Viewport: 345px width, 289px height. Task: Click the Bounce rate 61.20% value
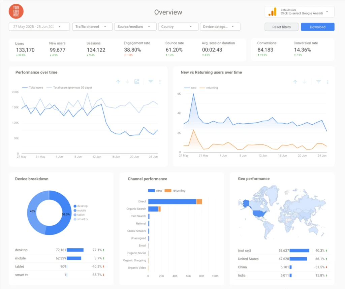point(174,50)
